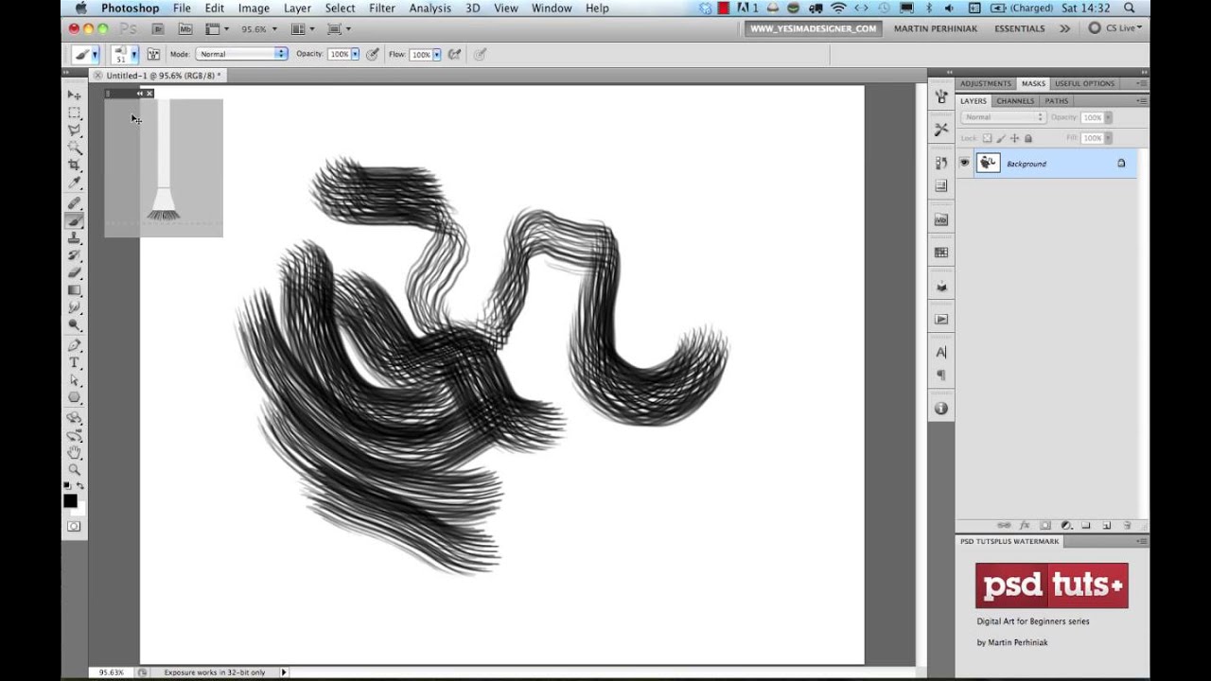Open the View Extras dropdown
The height and width of the screenshot is (681, 1211).
(217, 29)
